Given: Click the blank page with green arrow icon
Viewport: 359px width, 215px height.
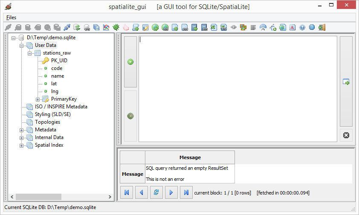Looking at the screenshot, I should [x=175, y=27].
